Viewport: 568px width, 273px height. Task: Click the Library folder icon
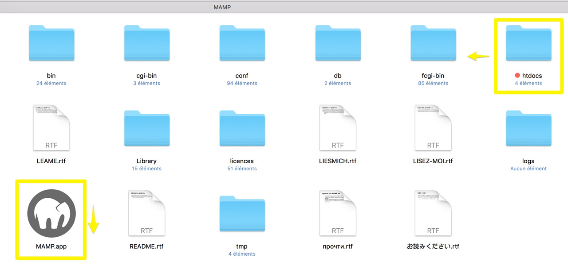point(147,128)
